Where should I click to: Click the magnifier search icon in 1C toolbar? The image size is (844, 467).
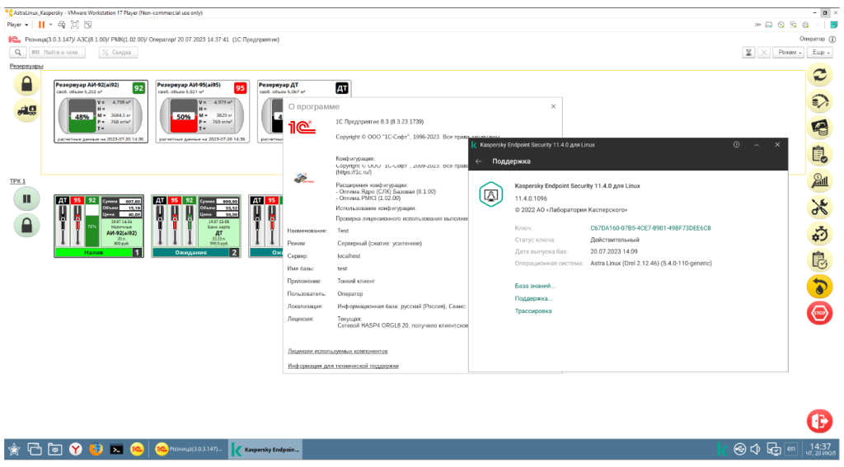17,52
